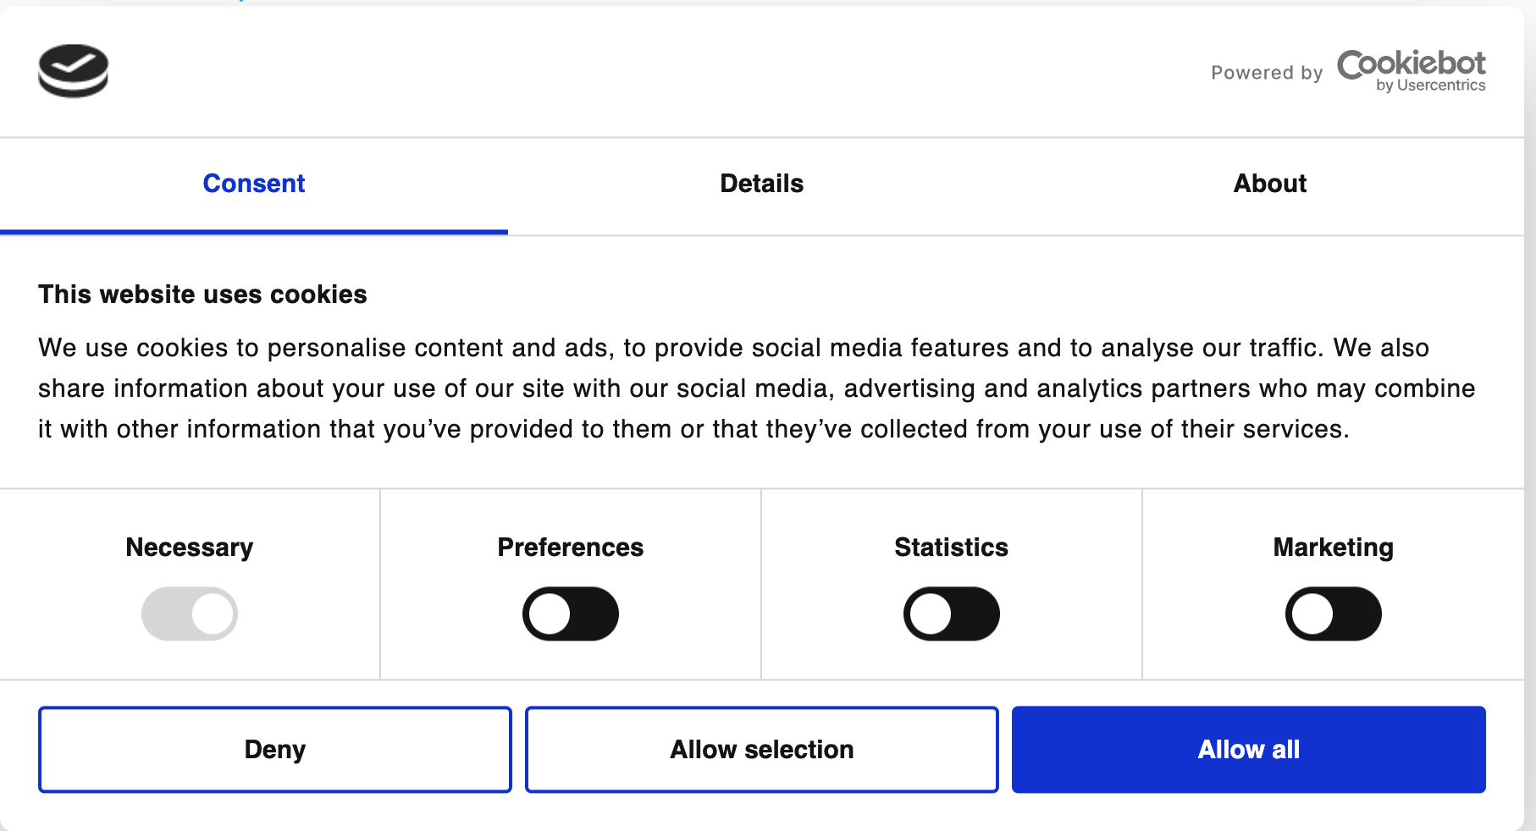The height and width of the screenshot is (831, 1536).
Task: Click the Preferences category label
Action: (x=571, y=548)
